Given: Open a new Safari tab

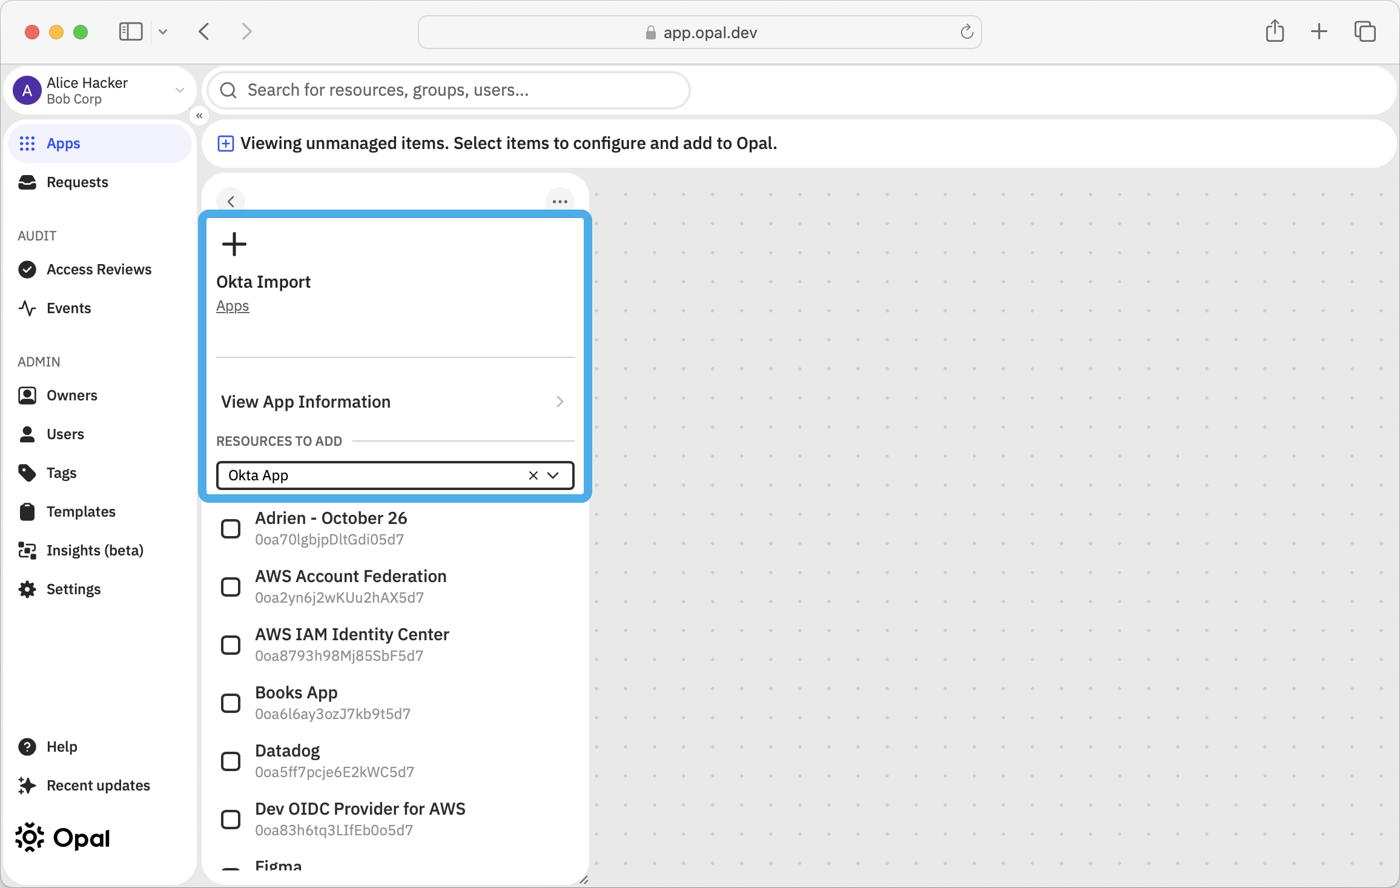Looking at the screenshot, I should point(1319,31).
